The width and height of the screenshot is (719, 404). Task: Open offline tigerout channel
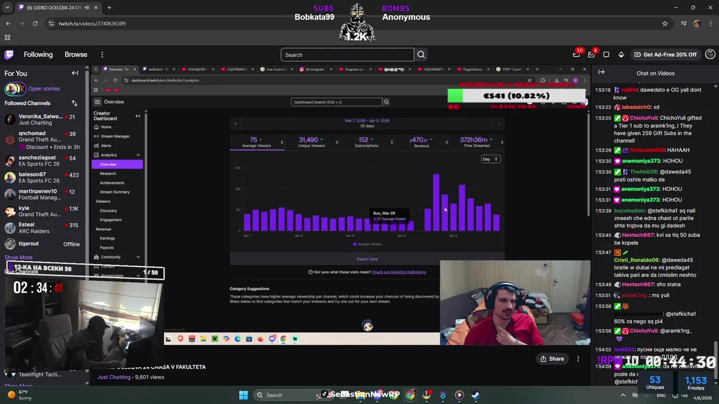[x=42, y=244]
